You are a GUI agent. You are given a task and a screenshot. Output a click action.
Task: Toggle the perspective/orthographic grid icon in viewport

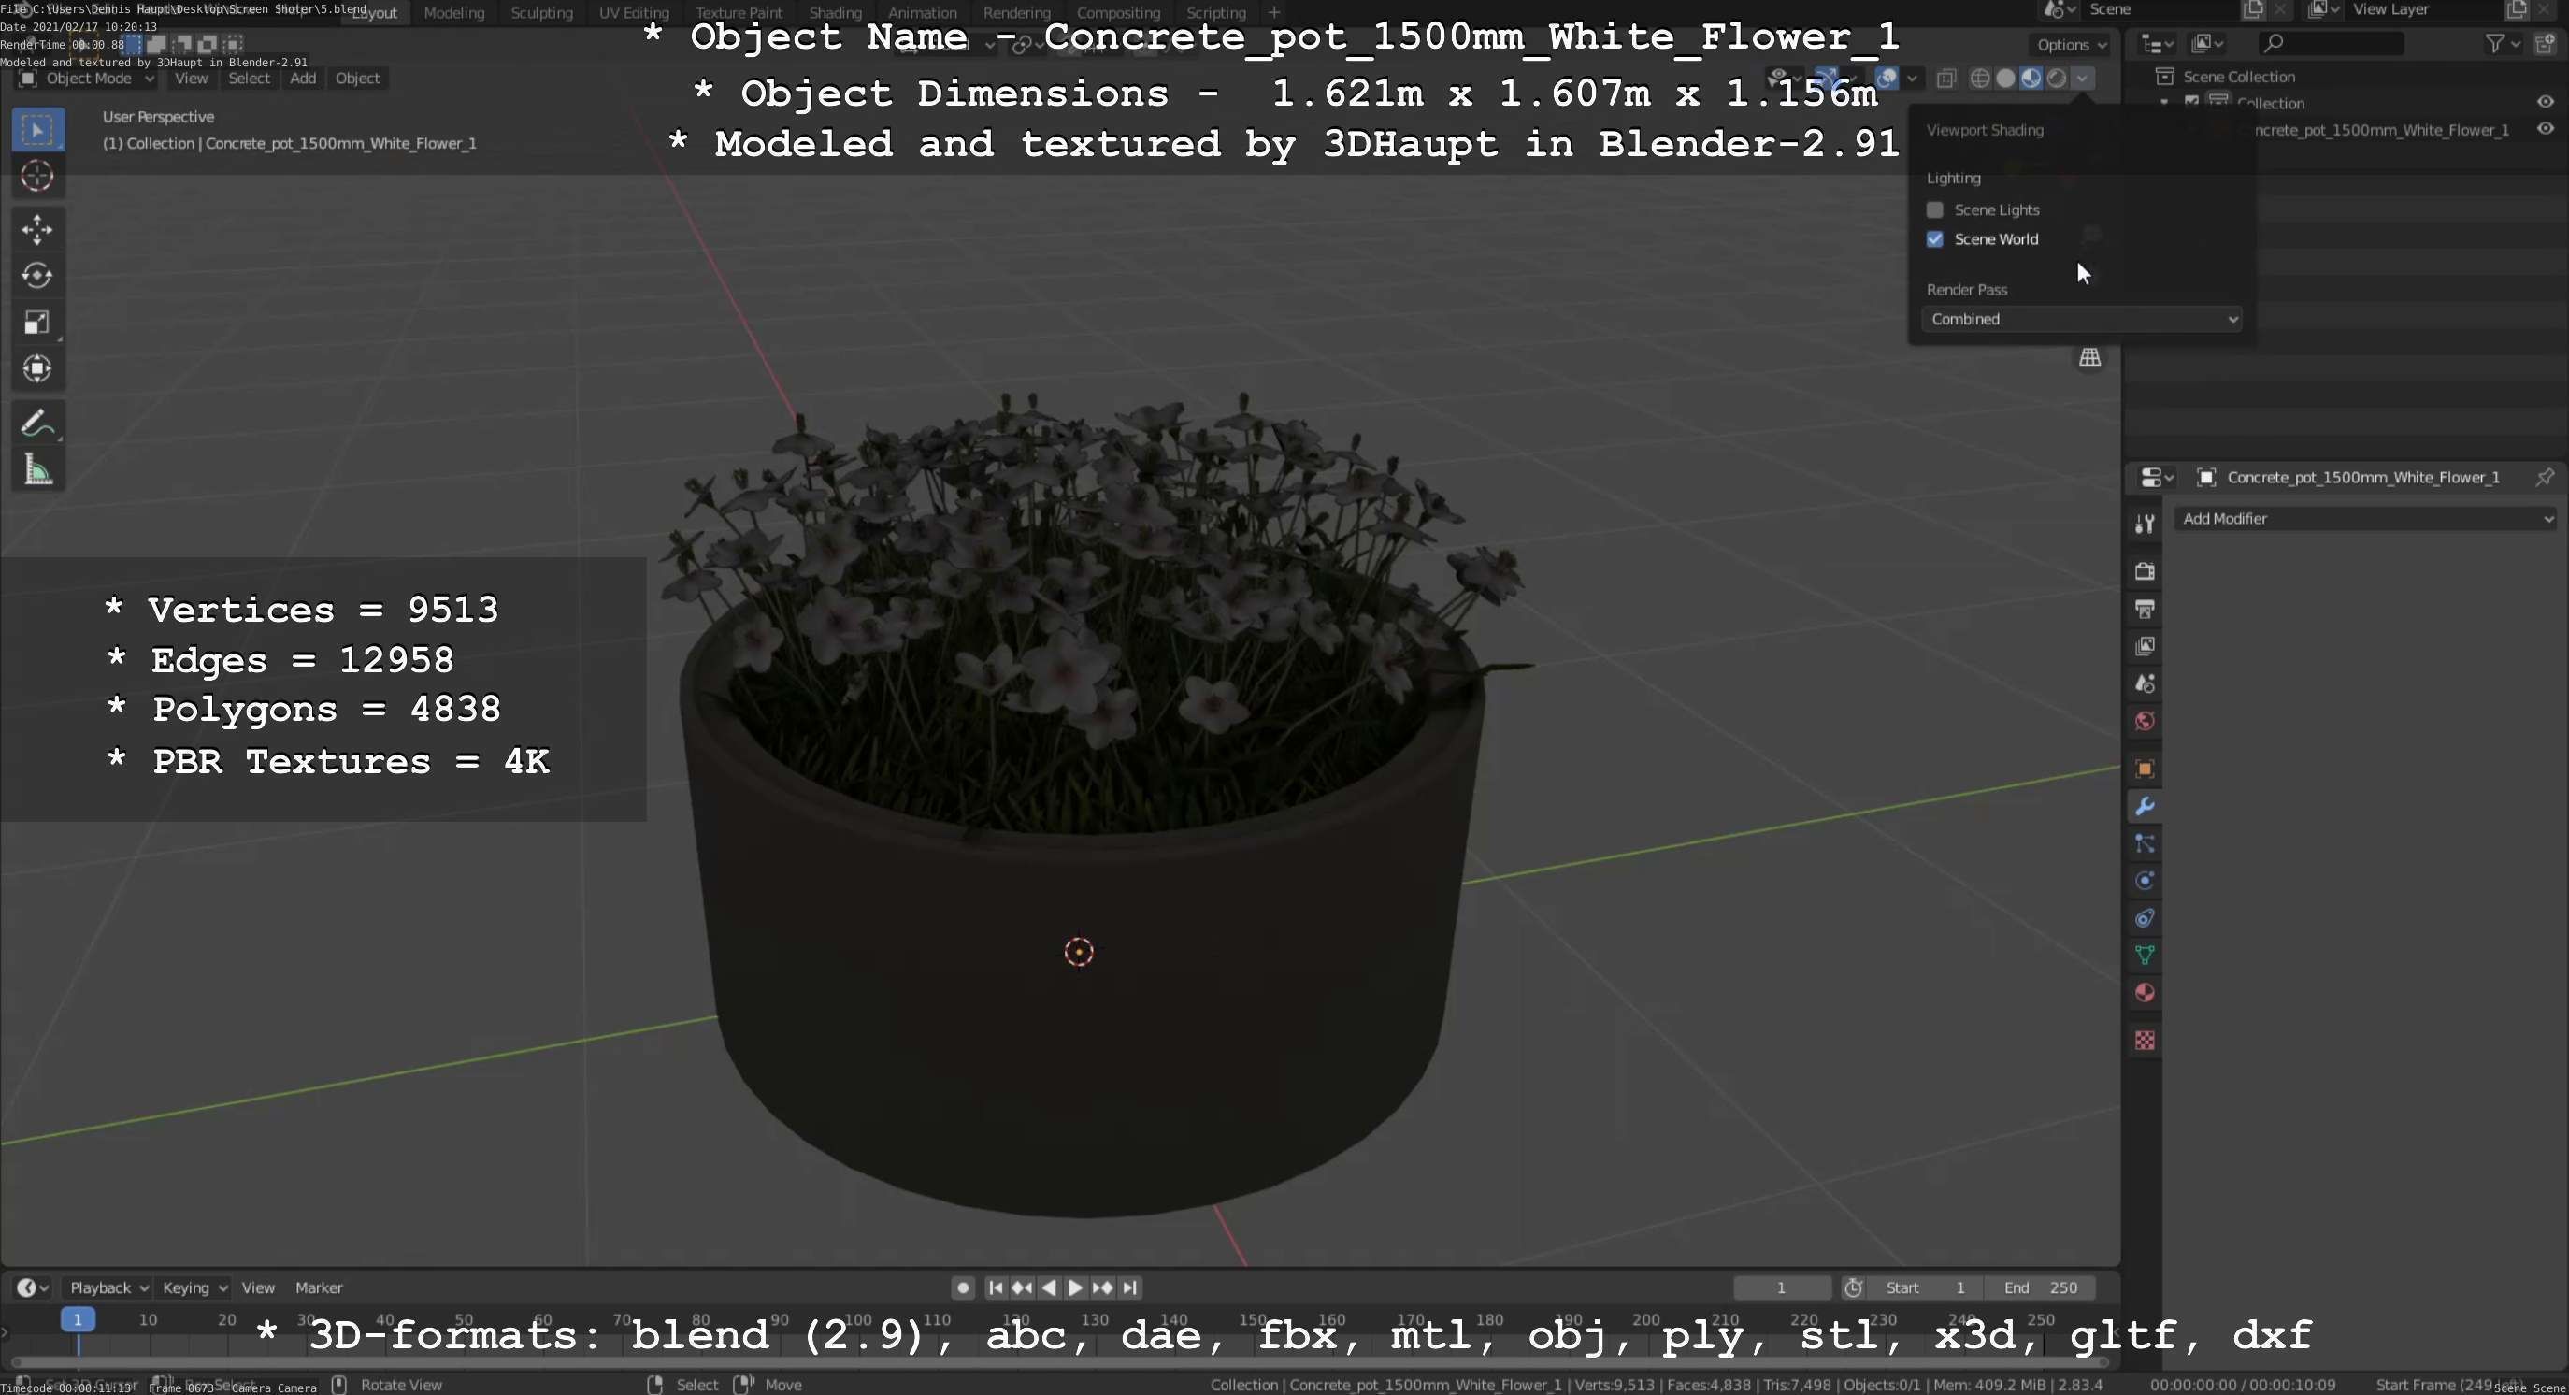[x=2089, y=357]
